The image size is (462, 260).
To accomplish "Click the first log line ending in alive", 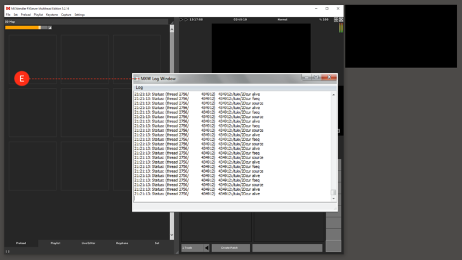I will pos(197,94).
